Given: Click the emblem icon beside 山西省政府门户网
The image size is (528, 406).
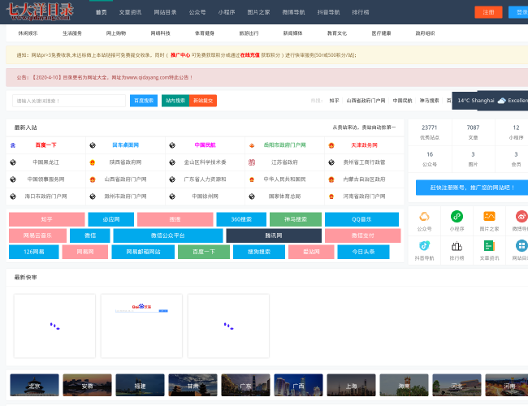Looking at the screenshot, I should [x=93, y=179].
